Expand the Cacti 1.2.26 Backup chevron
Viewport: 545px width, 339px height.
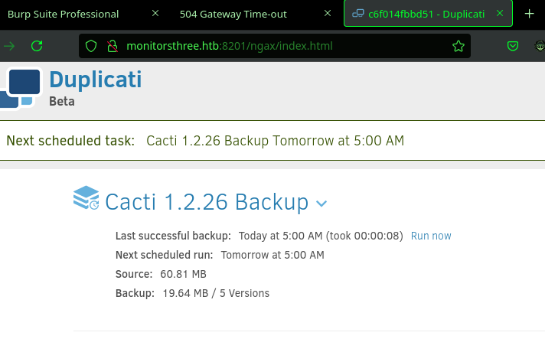(321, 204)
